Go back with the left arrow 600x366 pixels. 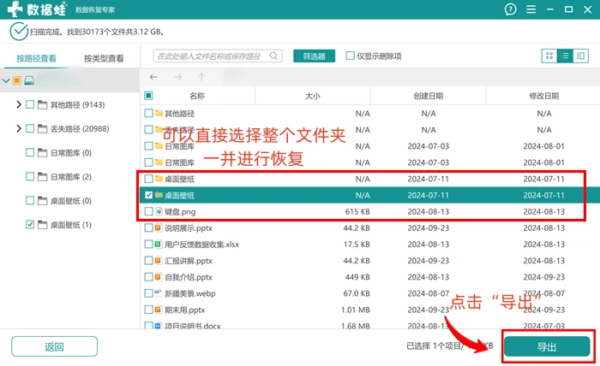point(153,77)
